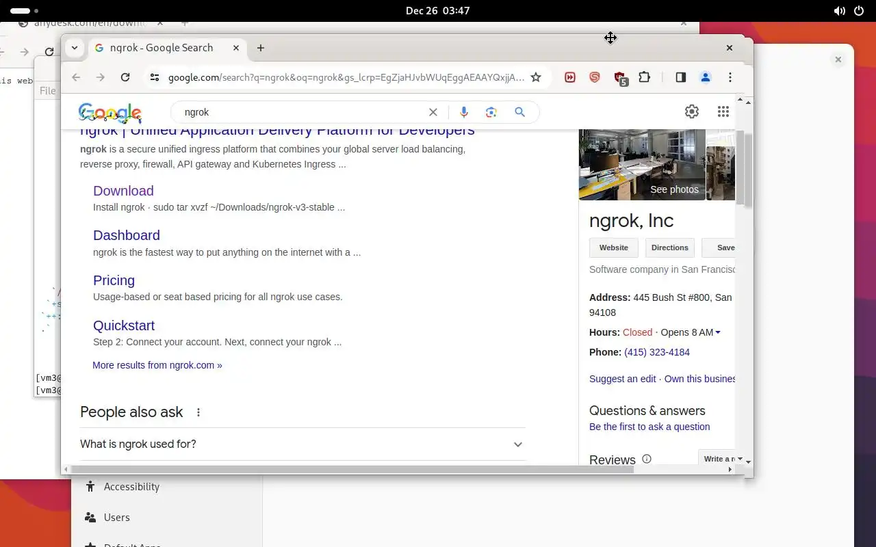876x547 pixels.
Task: Close the Settings window behind Chrome
Action: (838, 59)
